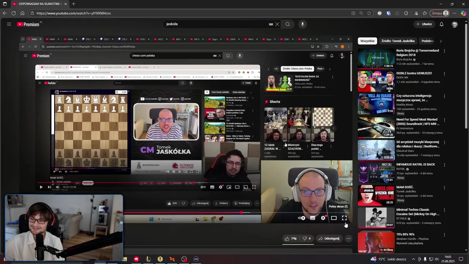The width and height of the screenshot is (469, 264).
Task: Open a new browser tab
Action: 74,4
